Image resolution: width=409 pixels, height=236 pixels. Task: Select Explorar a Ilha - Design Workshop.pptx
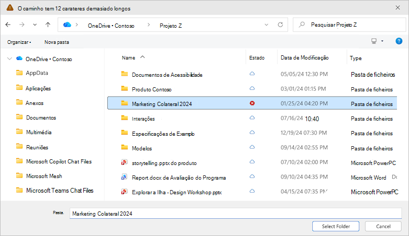[176, 192]
